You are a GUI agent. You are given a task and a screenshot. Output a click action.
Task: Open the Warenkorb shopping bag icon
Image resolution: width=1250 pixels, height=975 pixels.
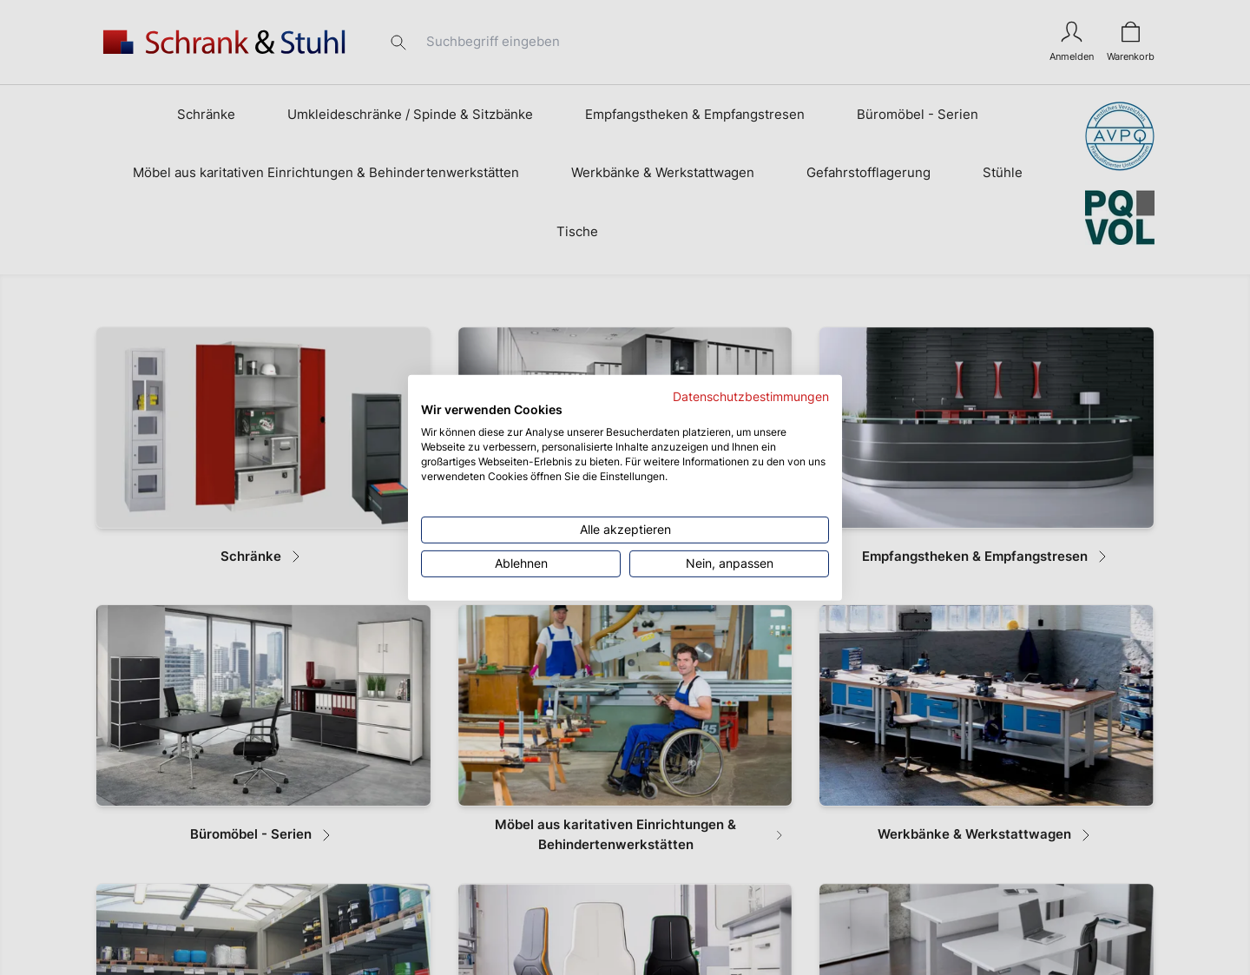click(1130, 32)
